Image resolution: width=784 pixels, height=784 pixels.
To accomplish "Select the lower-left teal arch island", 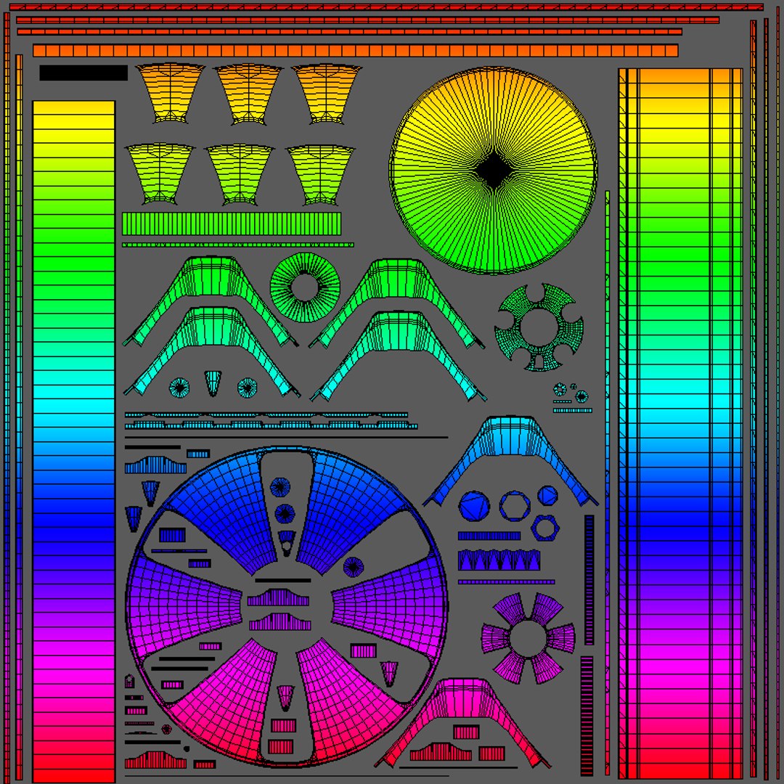I will (x=212, y=351).
